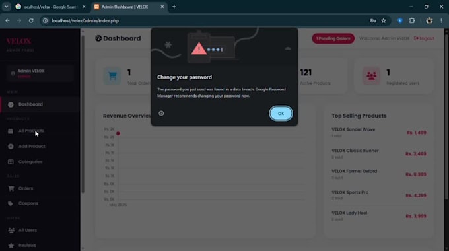This screenshot has width=449, height=251.
Task: Click the All Users people icon
Action: point(11,230)
